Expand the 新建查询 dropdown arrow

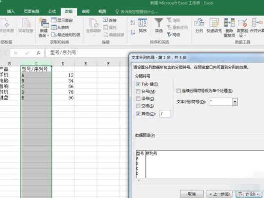tap(48, 36)
